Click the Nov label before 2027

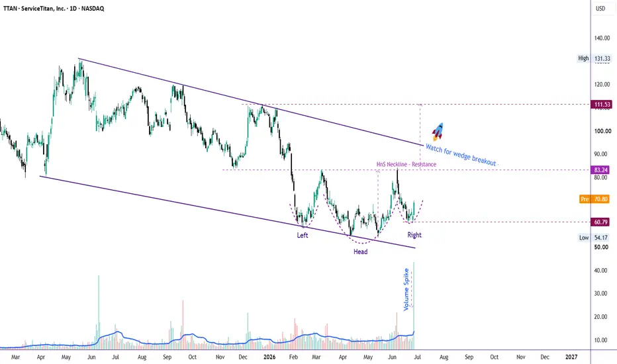520,357
